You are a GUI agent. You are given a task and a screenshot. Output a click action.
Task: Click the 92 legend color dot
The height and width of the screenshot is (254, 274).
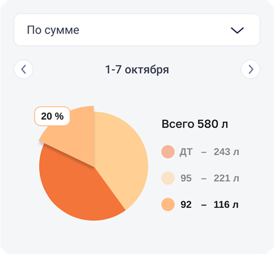point(168,205)
